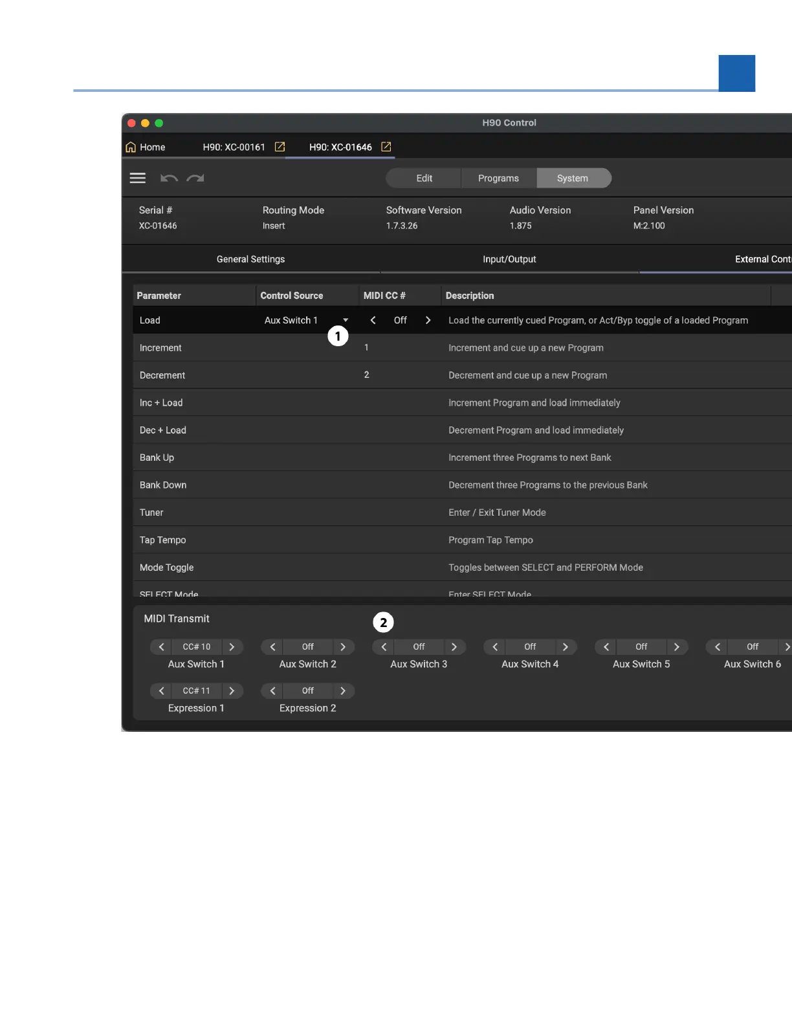Click the redo arrow icon
The image size is (792, 1025).
click(195, 178)
